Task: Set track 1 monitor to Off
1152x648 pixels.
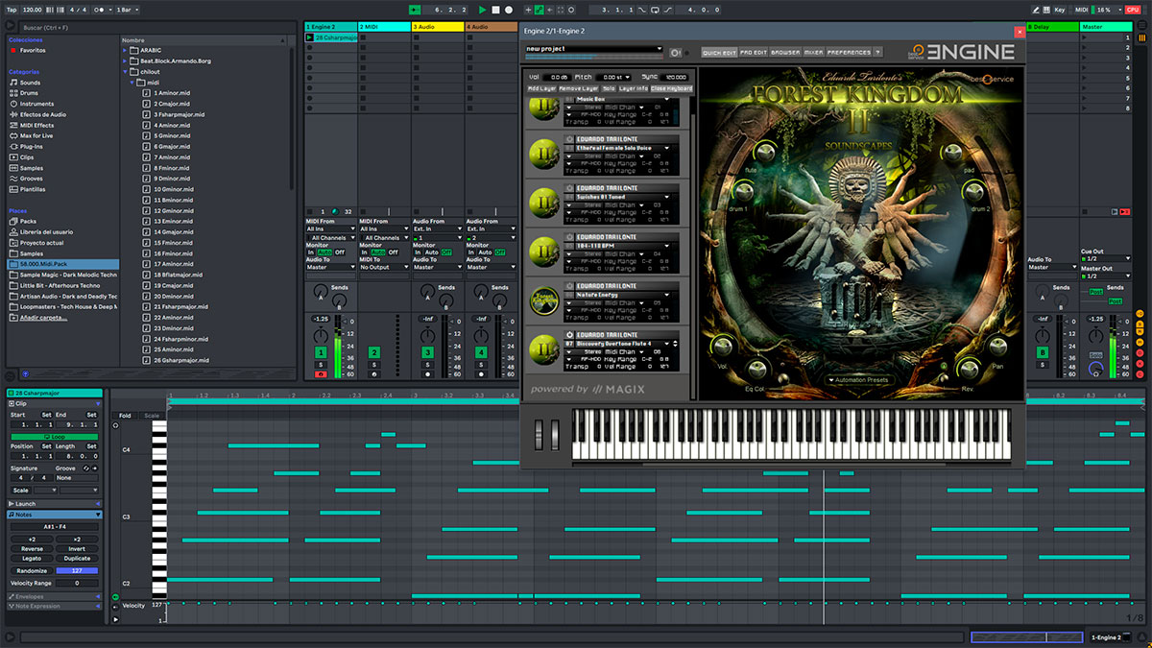Action: point(340,252)
